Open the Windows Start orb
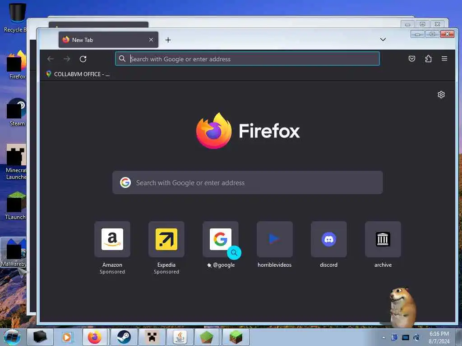Image resolution: width=462 pixels, height=346 pixels. coord(12,337)
